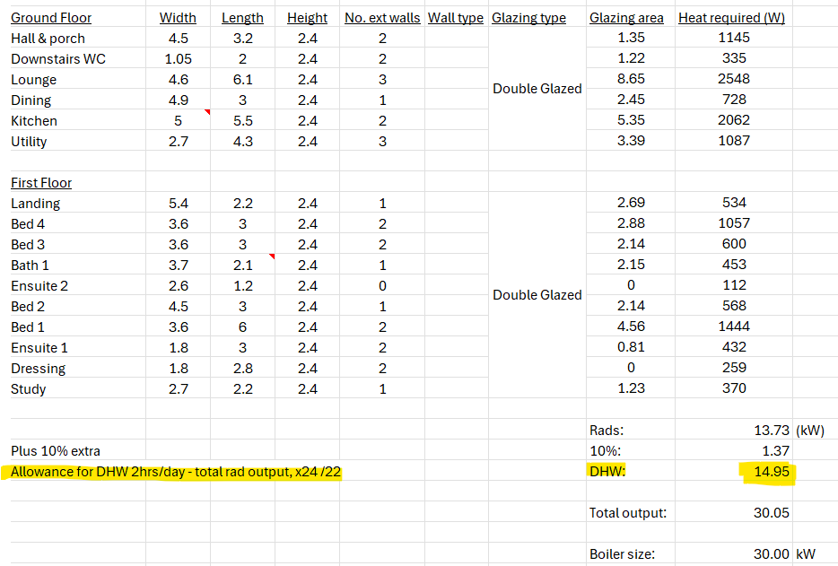Select the Bath 1 length cell
Screen dimensions: 838x566
pyautogui.click(x=242, y=265)
